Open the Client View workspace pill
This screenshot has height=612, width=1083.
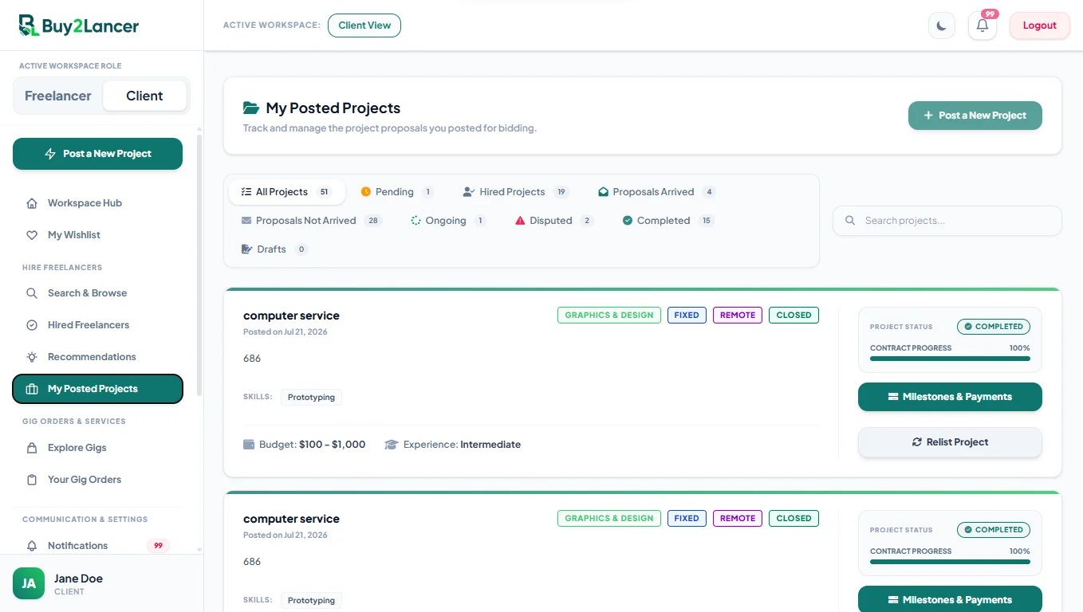(x=364, y=25)
